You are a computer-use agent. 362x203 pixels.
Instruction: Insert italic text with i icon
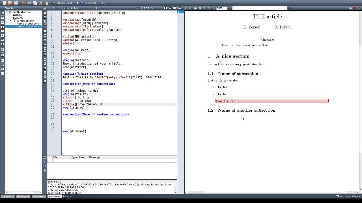click(45, 31)
